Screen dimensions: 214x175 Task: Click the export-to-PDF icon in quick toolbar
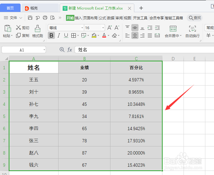38,18
